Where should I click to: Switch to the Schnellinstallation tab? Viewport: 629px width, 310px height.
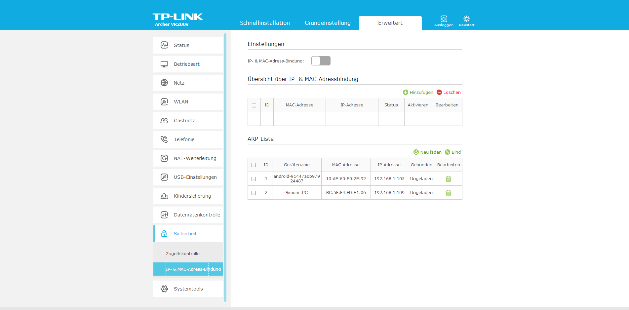pyautogui.click(x=265, y=23)
